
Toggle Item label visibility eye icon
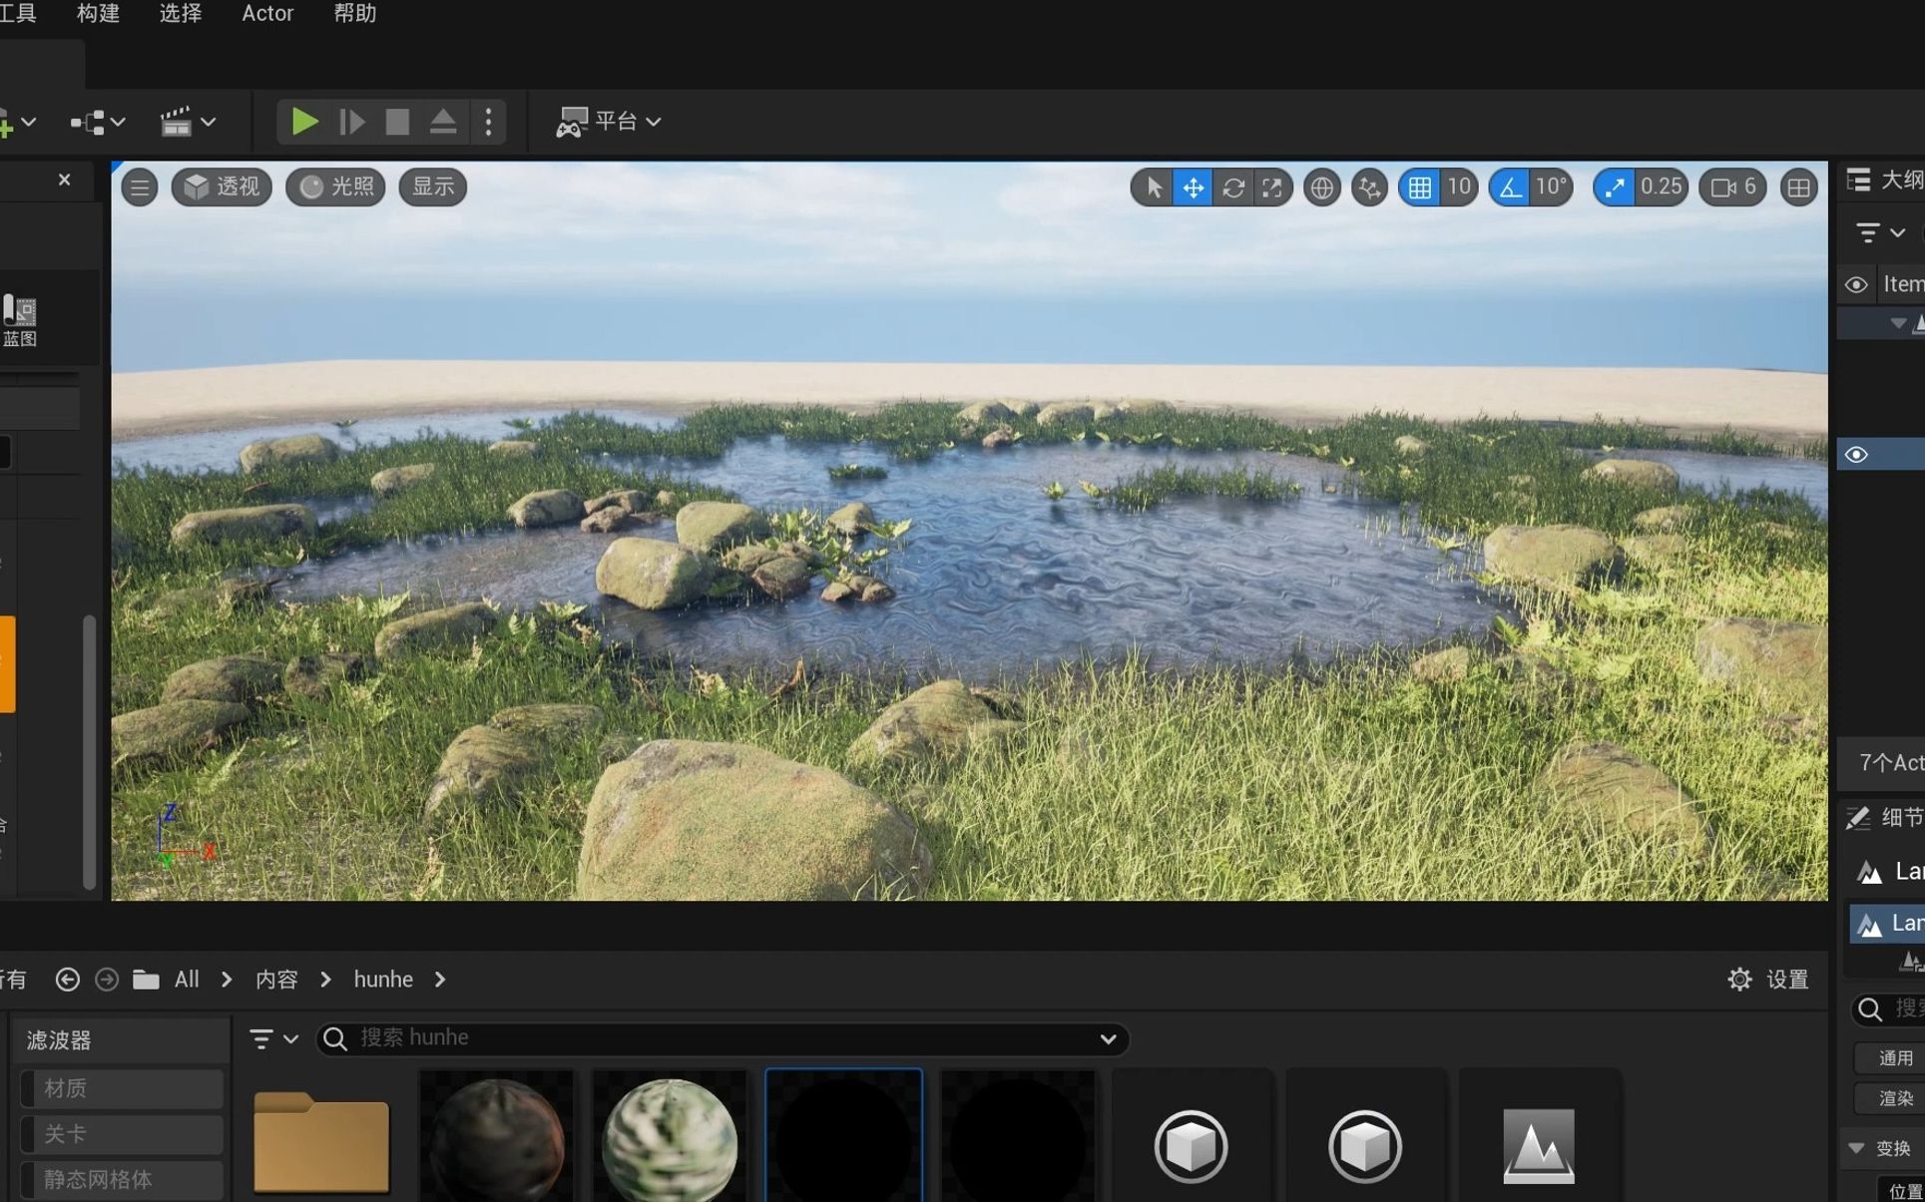click(1856, 285)
